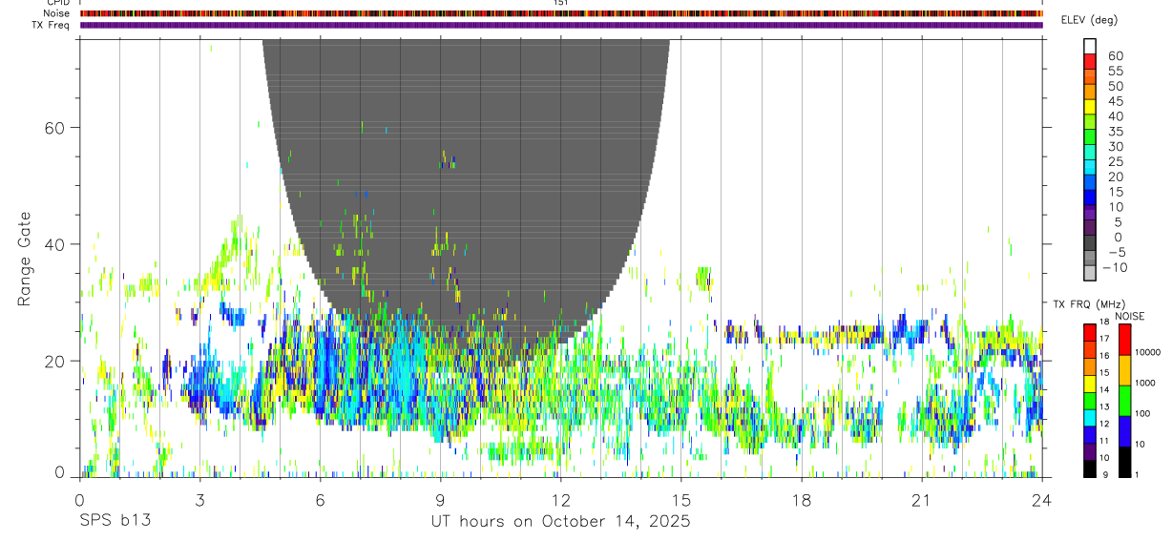1172x541 pixels.
Task: Pick the cyan ELEV swatch between 20 and 25
Action: [x=1090, y=169]
